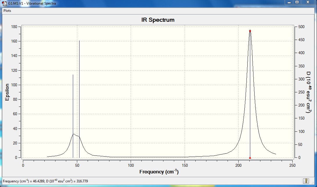Maximize the Vibrational Spectra window
This screenshot has height=187, width=317.
point(297,2)
